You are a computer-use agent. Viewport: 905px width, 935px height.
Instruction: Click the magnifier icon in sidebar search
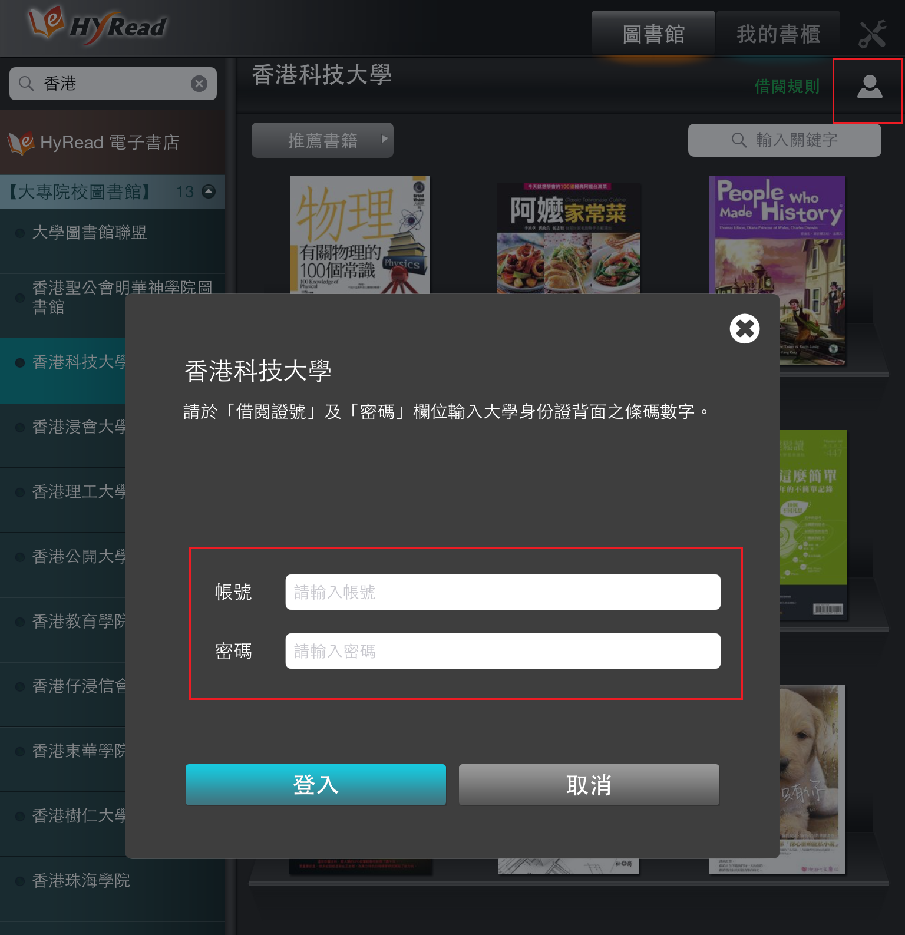[26, 84]
